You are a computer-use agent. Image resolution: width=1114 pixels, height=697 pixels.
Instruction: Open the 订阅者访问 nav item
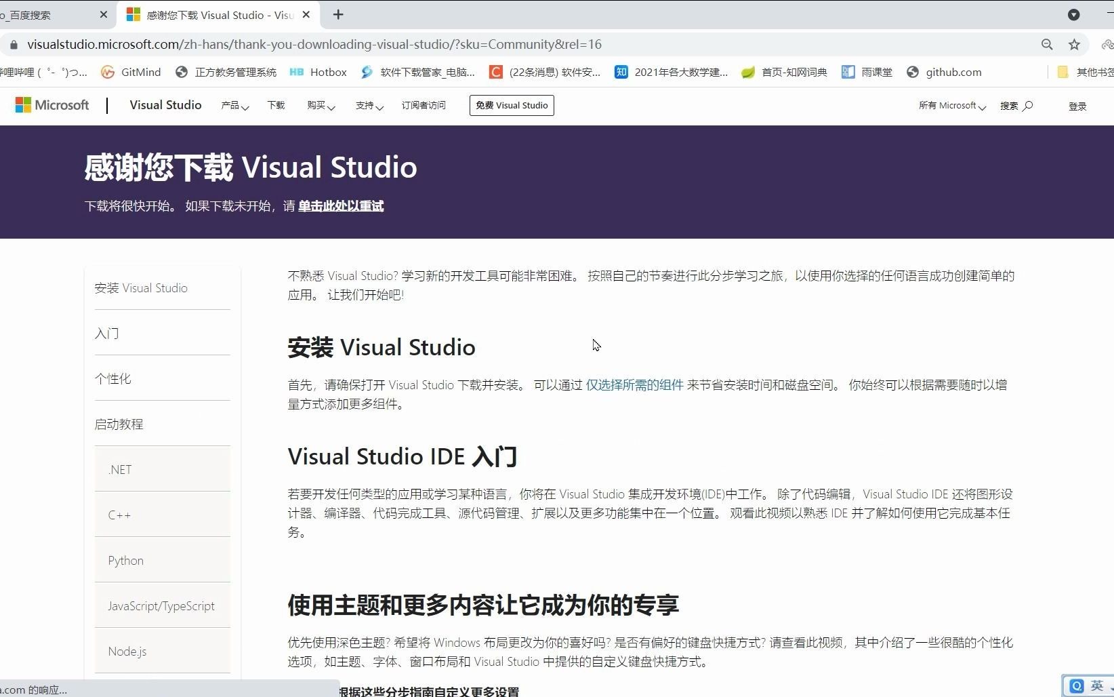[424, 105]
